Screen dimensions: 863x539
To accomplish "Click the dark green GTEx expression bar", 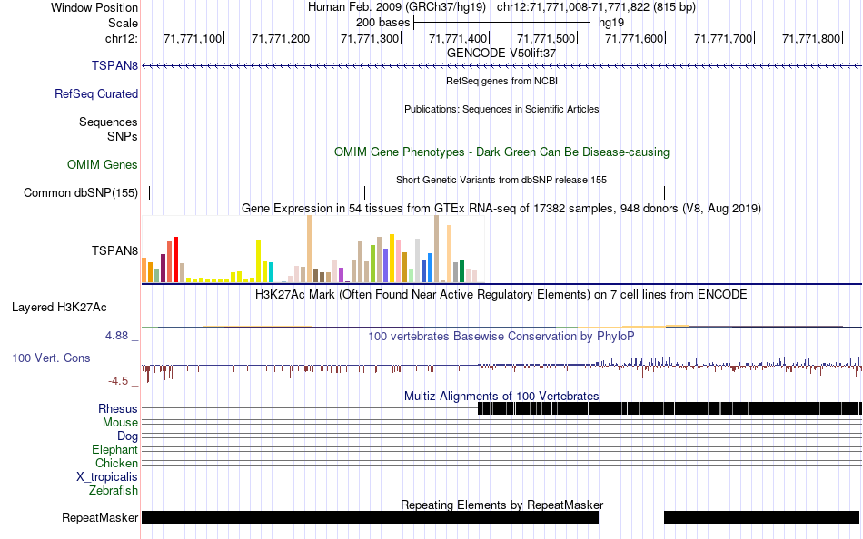I will [x=461, y=271].
